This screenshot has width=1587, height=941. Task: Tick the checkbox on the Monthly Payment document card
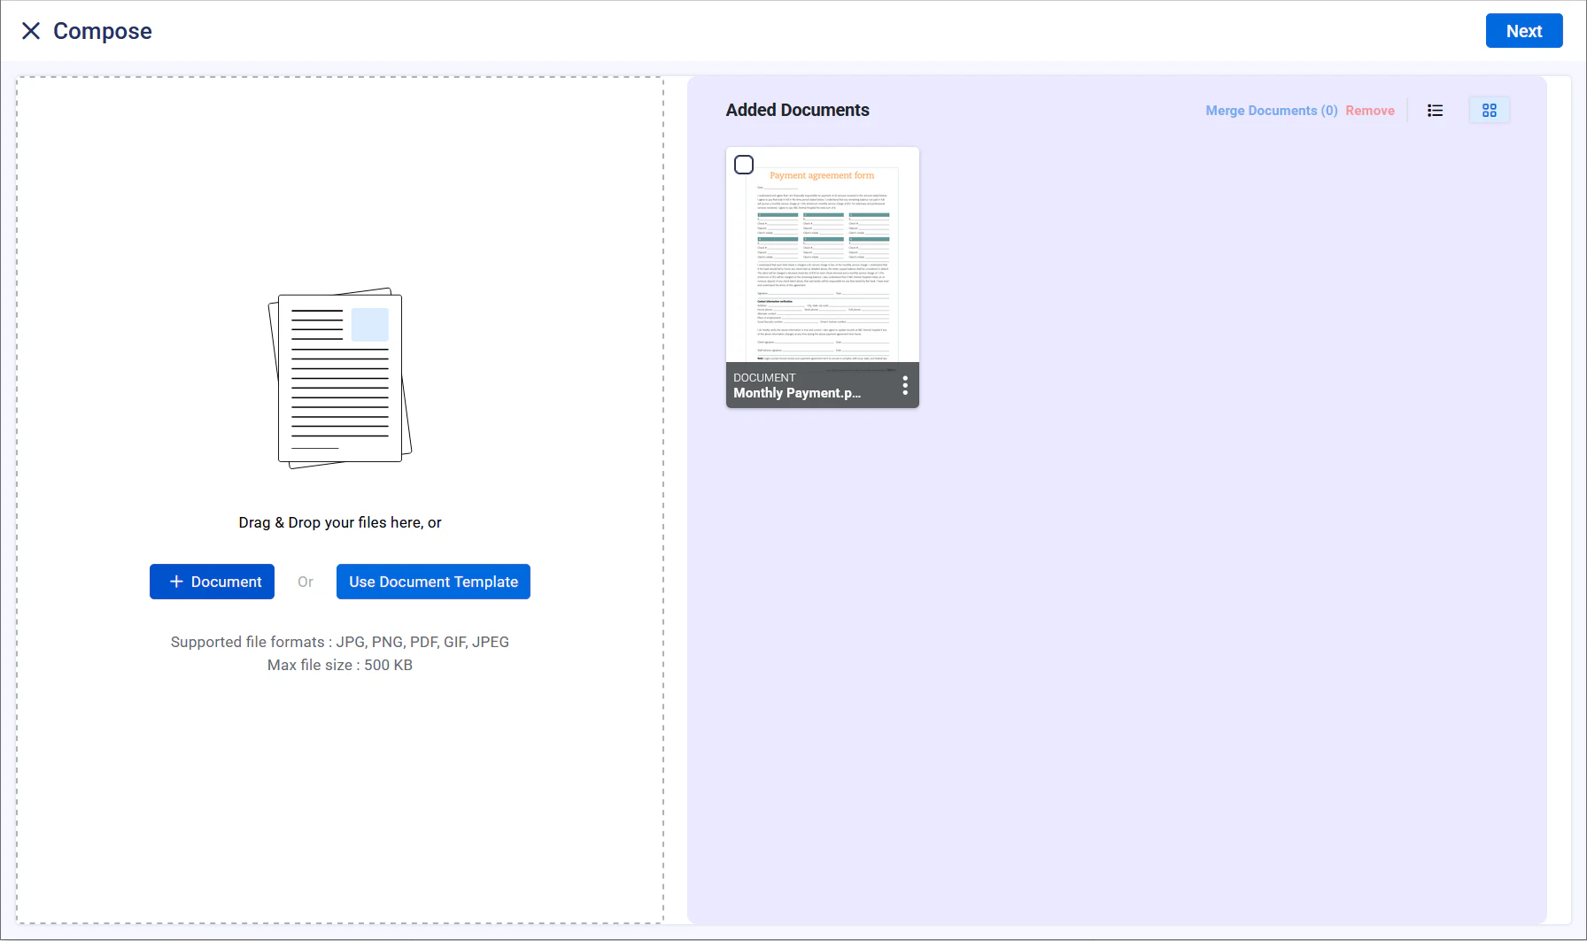(744, 164)
